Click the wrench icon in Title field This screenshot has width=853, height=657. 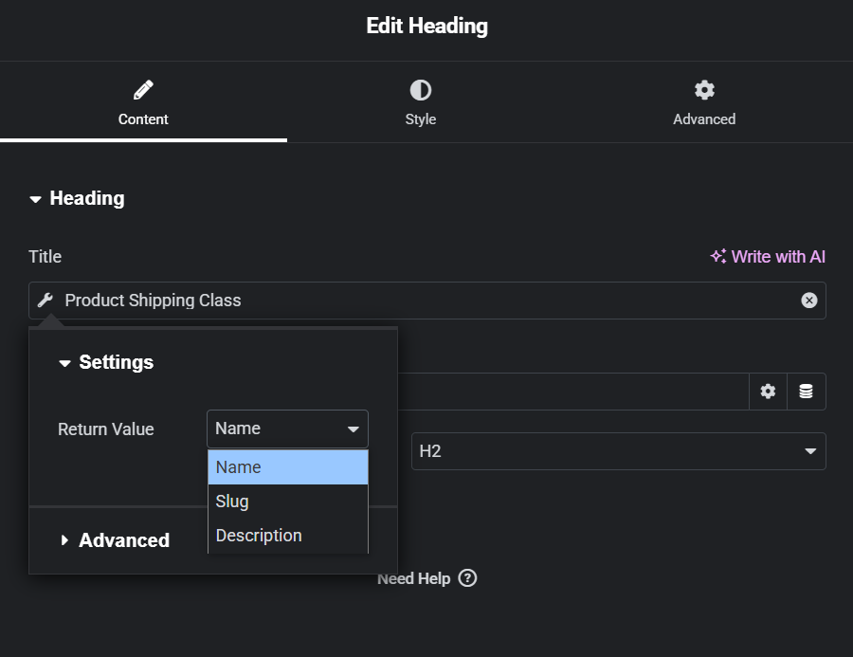(x=45, y=300)
